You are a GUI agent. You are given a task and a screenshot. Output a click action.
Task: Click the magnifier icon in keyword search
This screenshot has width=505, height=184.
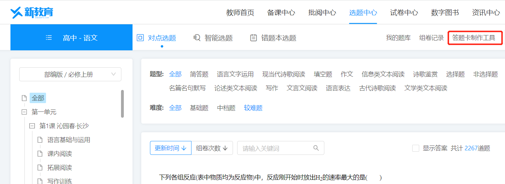pos(316,148)
